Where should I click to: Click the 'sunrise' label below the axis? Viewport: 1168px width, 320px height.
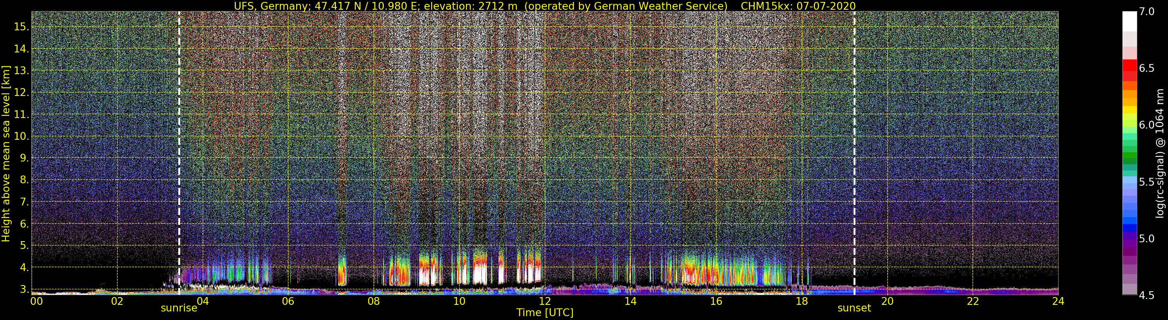179,308
